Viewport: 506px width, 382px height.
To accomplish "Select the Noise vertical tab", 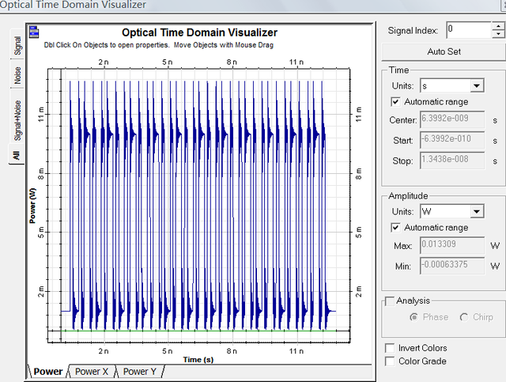I will tap(17, 74).
